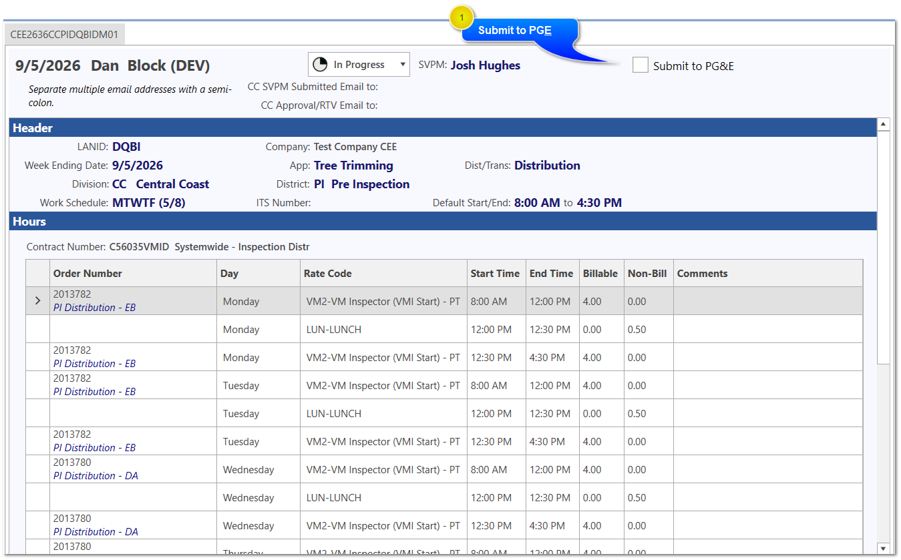Click the outer scrollbar up arrow
This screenshot has width=901, height=560.
tap(884, 124)
